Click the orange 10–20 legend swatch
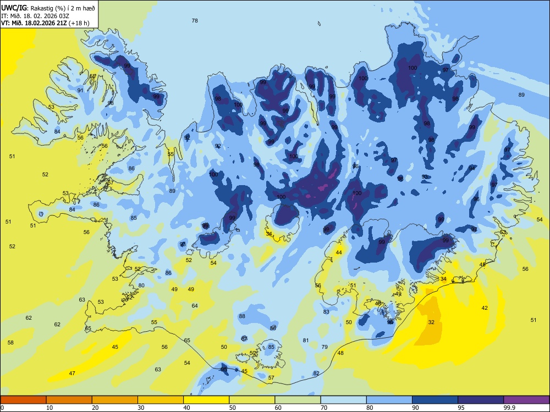Screen dimensions: 550x412 click(69, 400)
